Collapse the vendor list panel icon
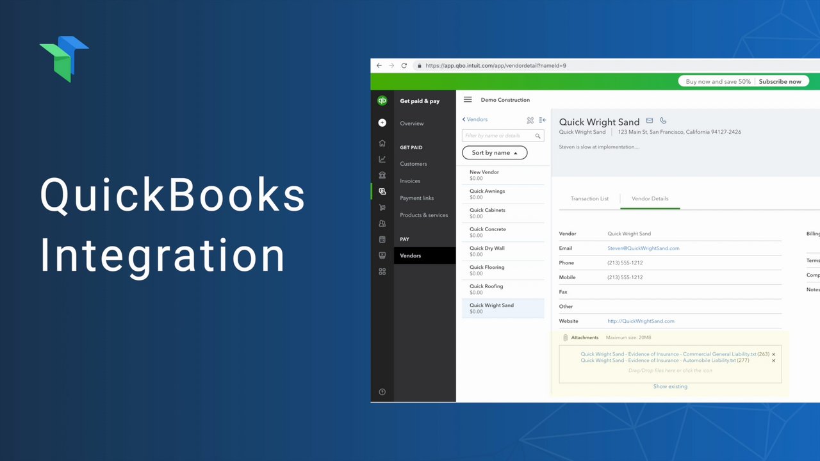The height and width of the screenshot is (461, 820). [x=542, y=120]
